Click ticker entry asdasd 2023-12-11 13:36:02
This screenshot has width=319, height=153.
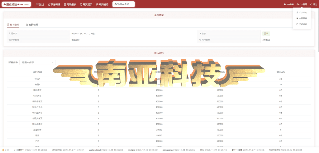(143, 150)
